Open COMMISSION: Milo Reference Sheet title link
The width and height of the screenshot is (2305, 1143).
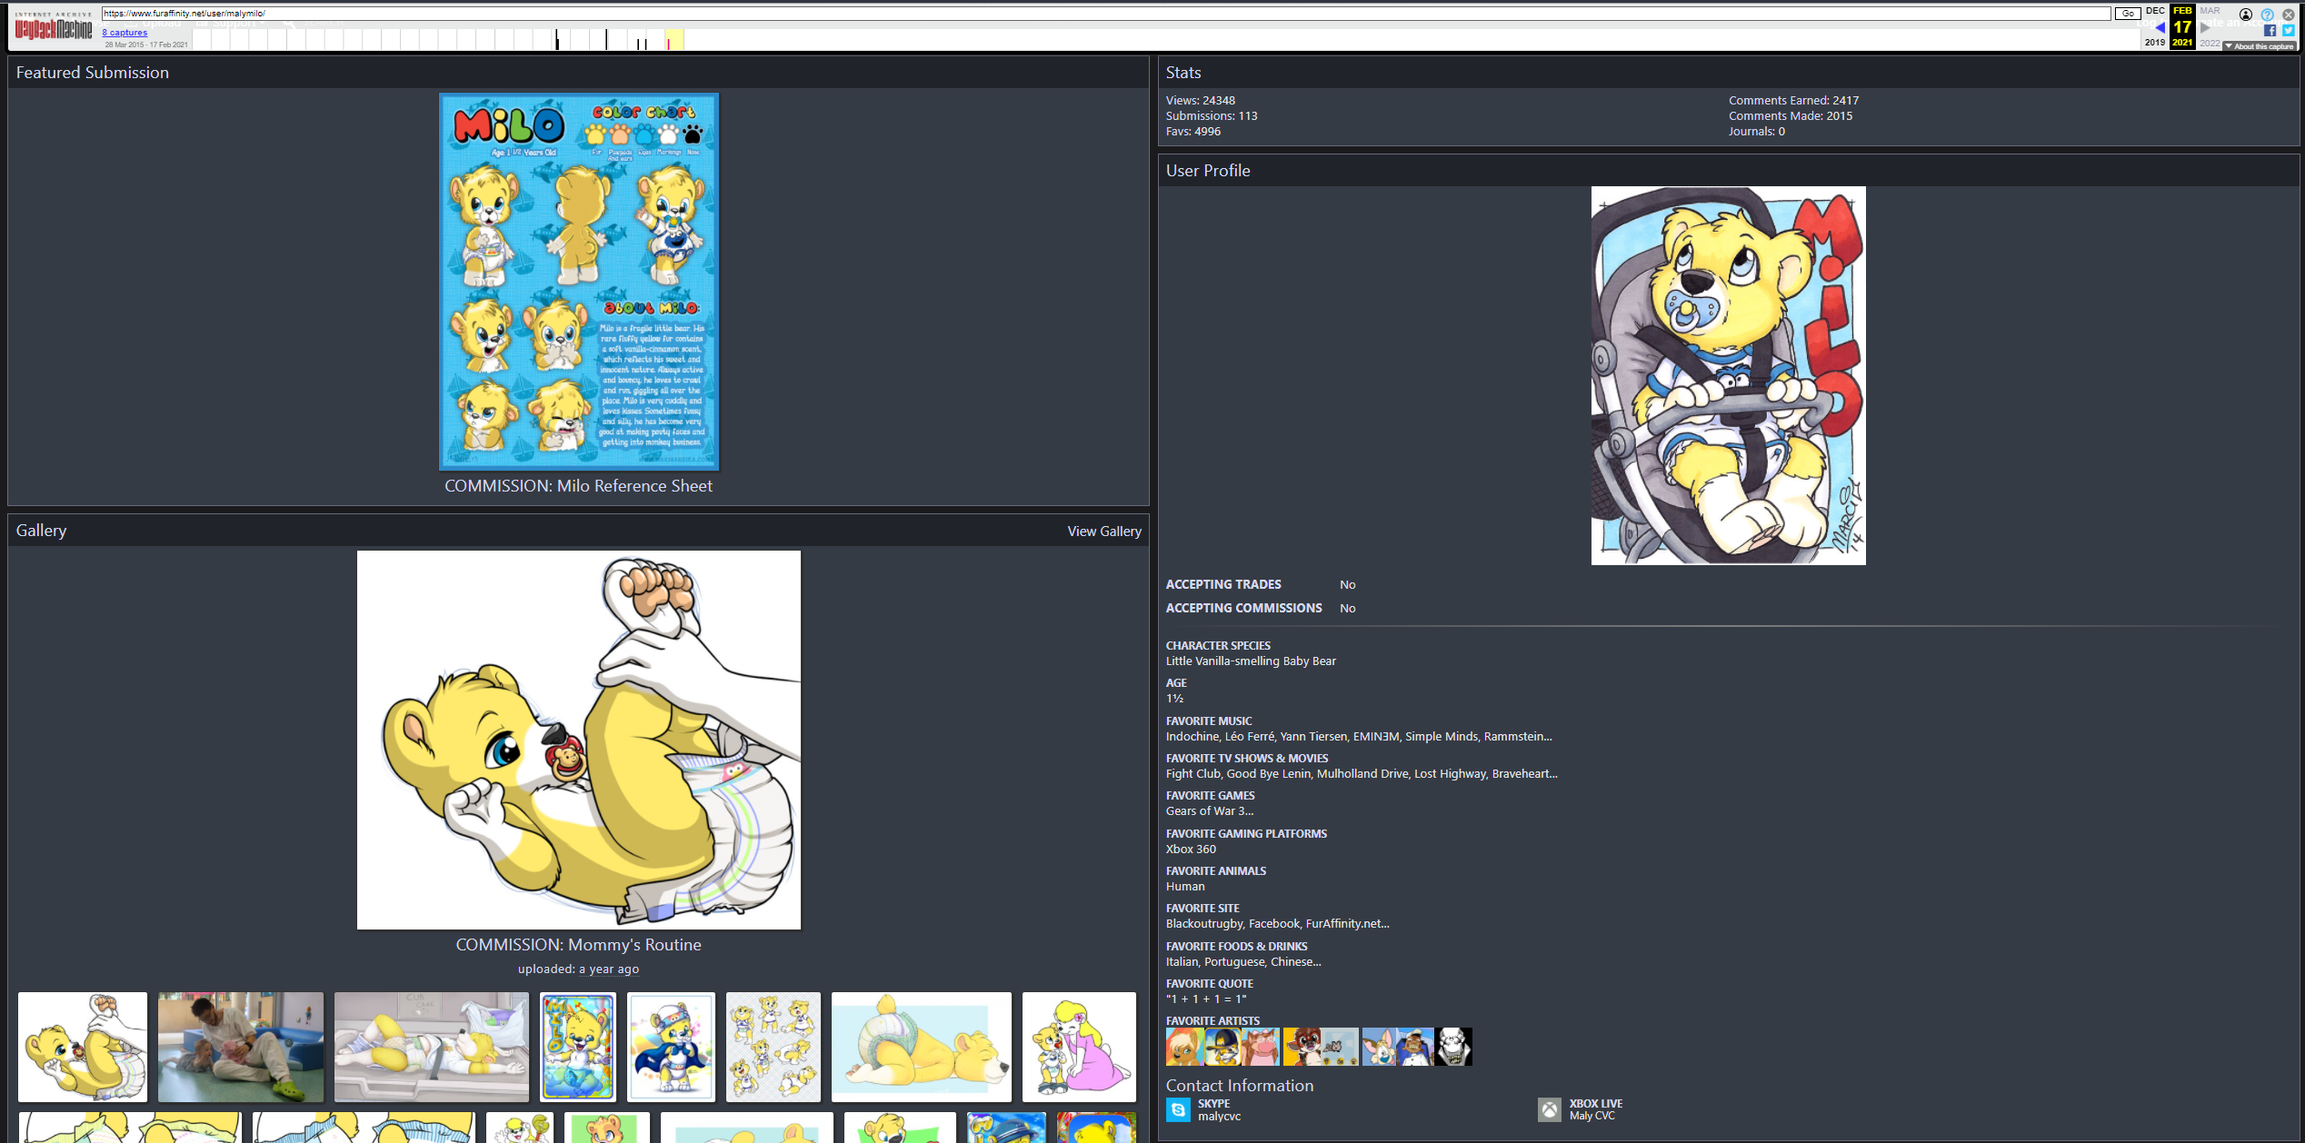(578, 486)
